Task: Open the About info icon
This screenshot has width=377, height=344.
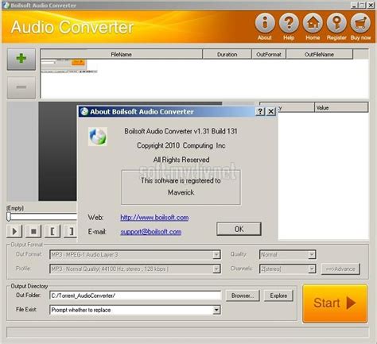Action: pos(265,23)
